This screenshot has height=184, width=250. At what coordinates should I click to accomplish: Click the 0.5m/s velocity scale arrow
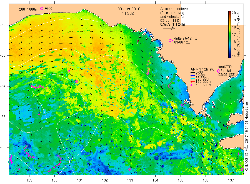point(169,28)
